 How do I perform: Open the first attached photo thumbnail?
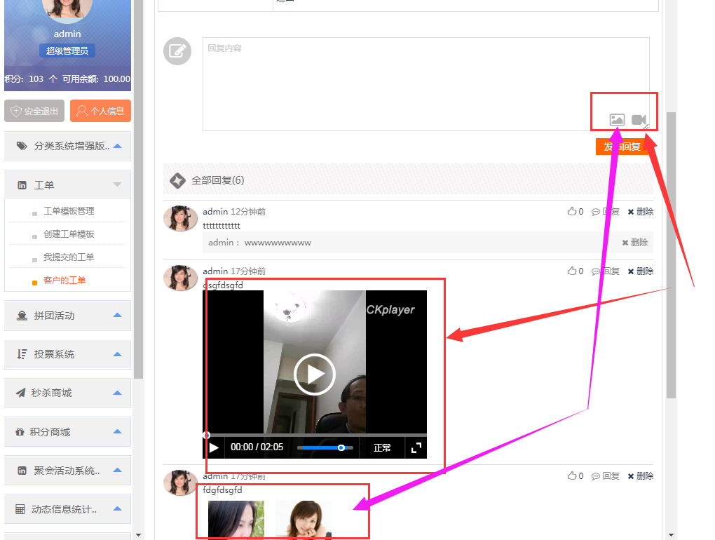(x=236, y=519)
